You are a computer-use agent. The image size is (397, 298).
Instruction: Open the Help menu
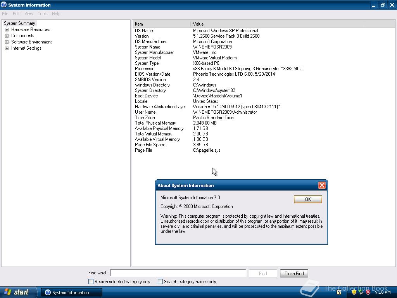click(56, 14)
